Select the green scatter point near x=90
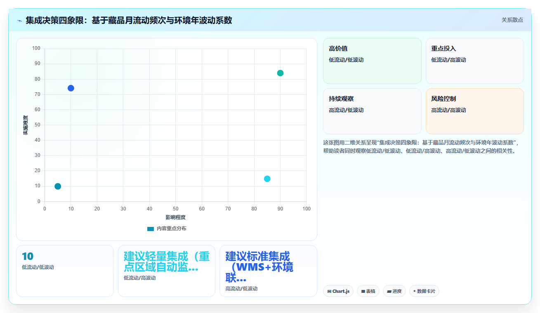Screen dimensions: 540x313 click(281, 73)
